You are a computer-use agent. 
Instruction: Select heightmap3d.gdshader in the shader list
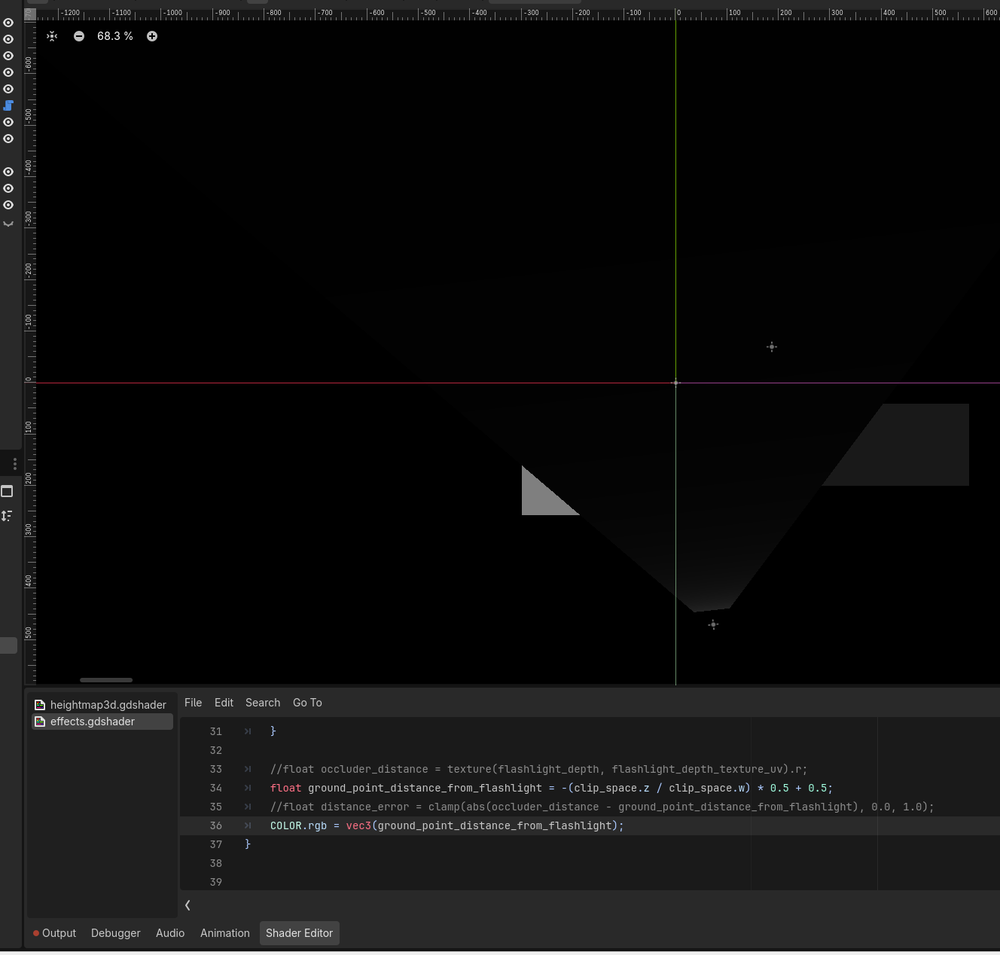tap(108, 705)
